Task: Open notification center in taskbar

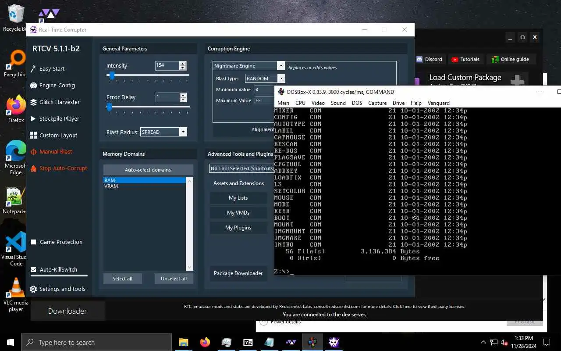Action: 547,342
